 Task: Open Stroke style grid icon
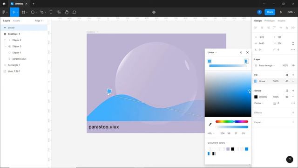click(x=287, y=91)
